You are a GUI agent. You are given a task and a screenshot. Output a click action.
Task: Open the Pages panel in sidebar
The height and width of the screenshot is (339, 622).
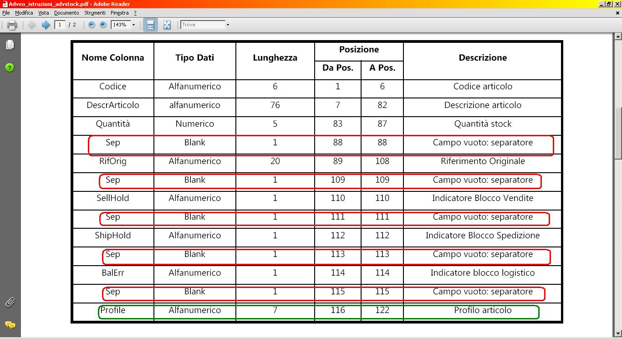coord(10,45)
